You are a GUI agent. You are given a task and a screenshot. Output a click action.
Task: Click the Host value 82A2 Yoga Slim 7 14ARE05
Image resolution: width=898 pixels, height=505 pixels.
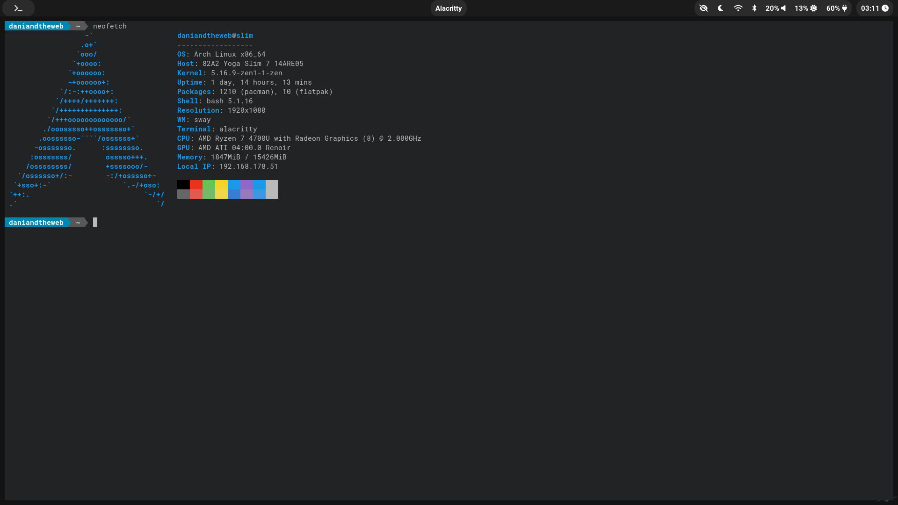click(253, 64)
